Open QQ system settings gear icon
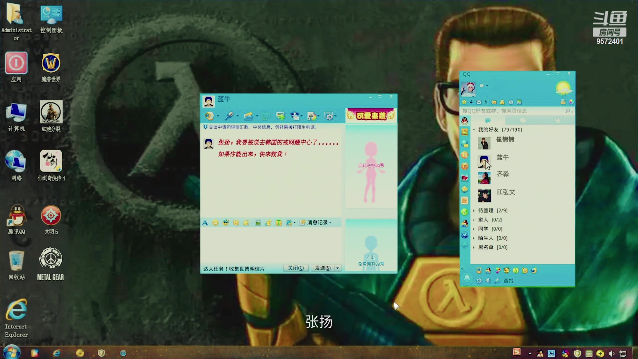638x359 pixels. click(479, 281)
